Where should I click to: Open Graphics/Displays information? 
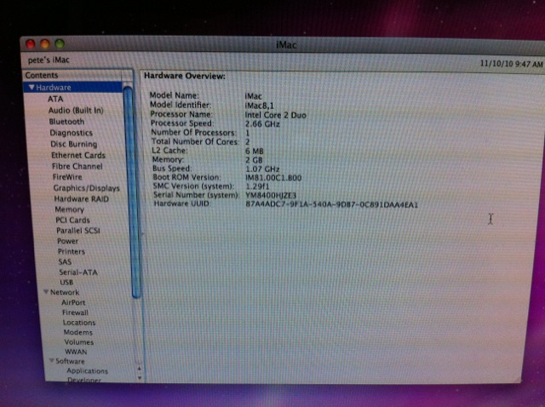(86, 188)
